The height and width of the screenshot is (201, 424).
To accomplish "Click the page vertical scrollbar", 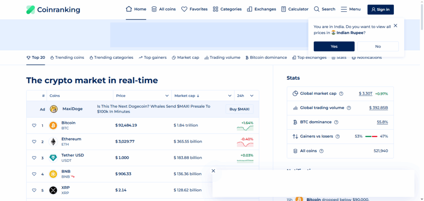I will coord(422,16).
